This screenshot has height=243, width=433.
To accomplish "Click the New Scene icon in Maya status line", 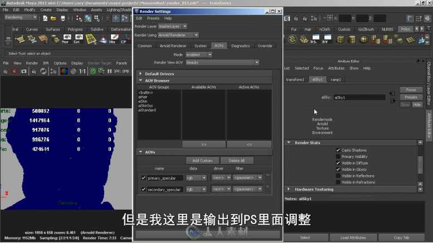I will [45, 18].
